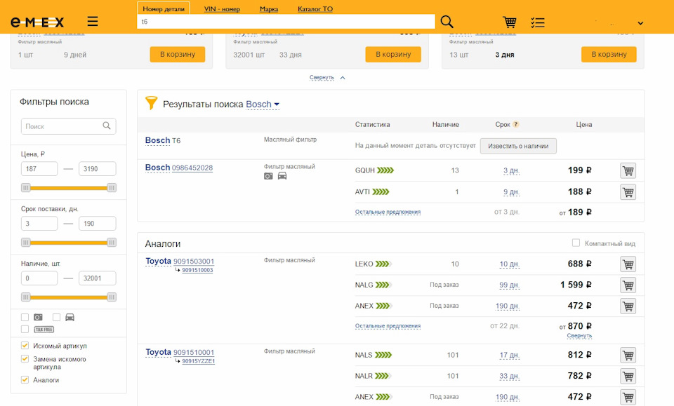Click the question mark next to Срок
Viewport: 674px width, 406px height.
coord(516,124)
